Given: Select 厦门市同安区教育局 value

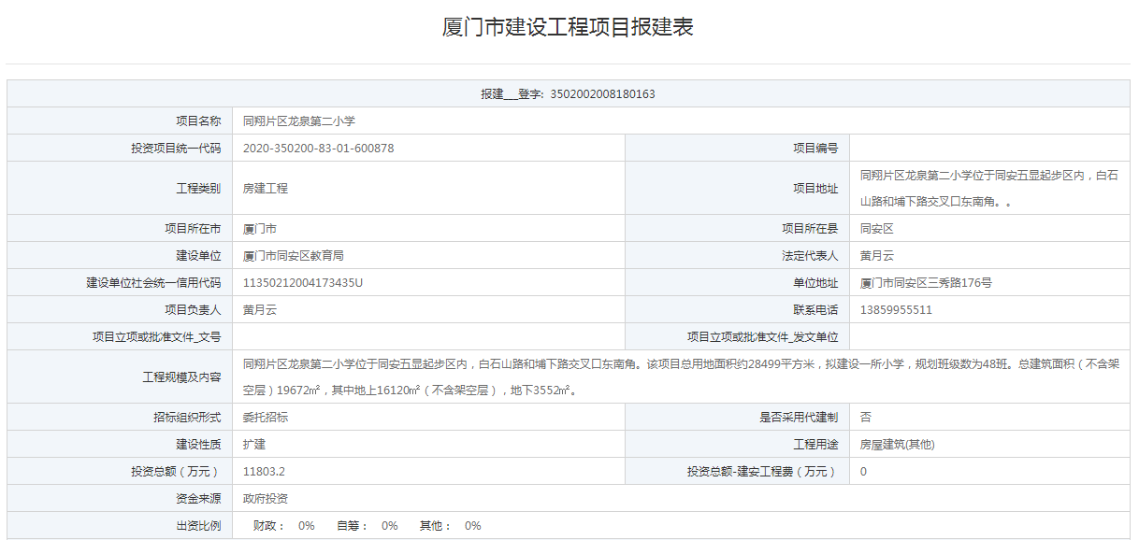Looking at the screenshot, I should pyautogui.click(x=294, y=256).
